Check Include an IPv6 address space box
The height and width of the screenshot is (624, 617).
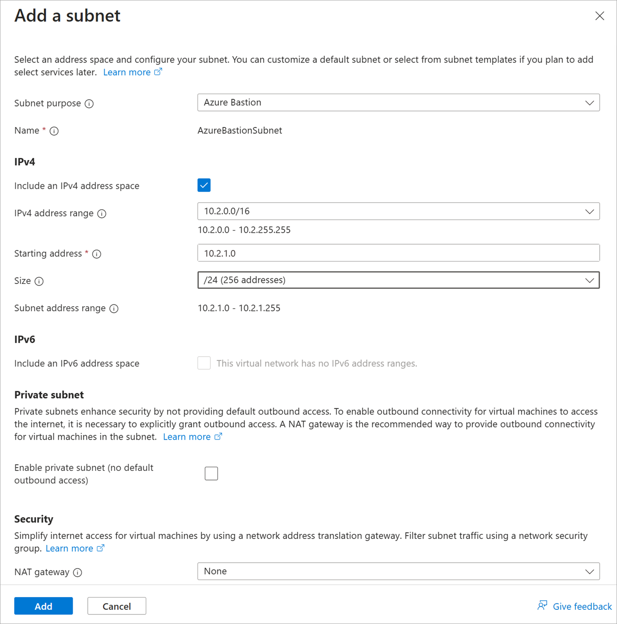point(204,363)
